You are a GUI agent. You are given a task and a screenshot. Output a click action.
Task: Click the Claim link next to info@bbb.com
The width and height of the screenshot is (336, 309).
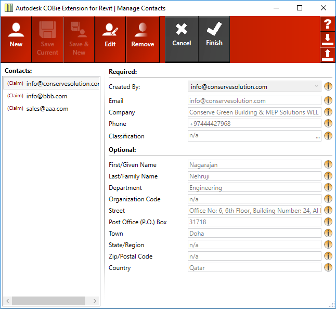coord(15,96)
